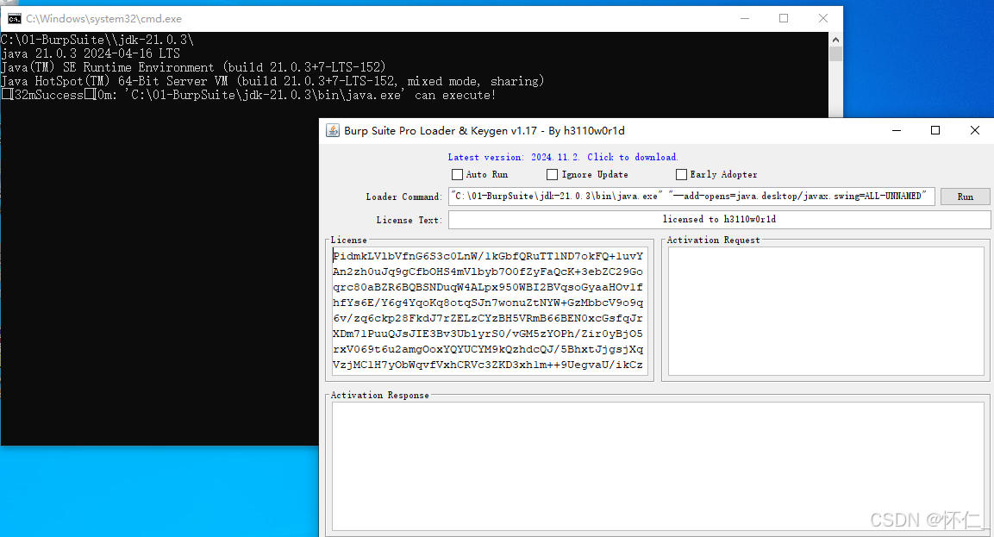Maximize the Burp Suite Keygen window

click(935, 131)
